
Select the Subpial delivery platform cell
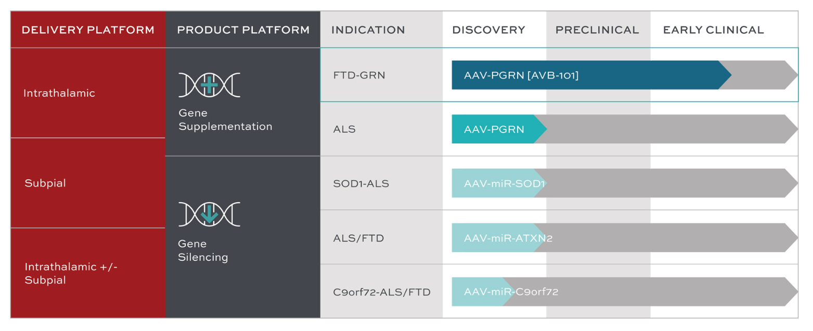coord(45,183)
